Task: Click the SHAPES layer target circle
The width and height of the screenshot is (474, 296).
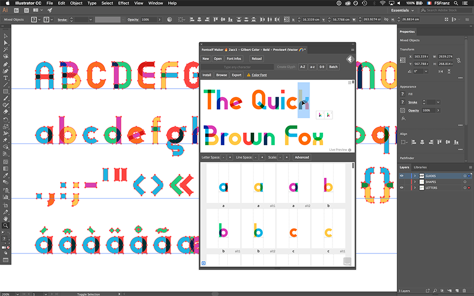Action: [465, 182]
